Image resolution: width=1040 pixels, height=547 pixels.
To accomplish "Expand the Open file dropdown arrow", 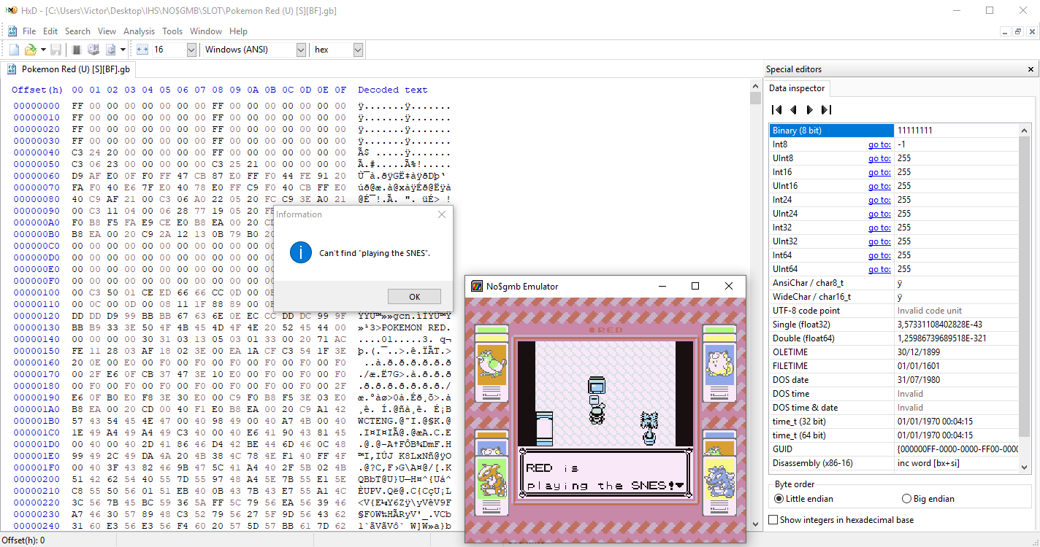I will [x=43, y=50].
